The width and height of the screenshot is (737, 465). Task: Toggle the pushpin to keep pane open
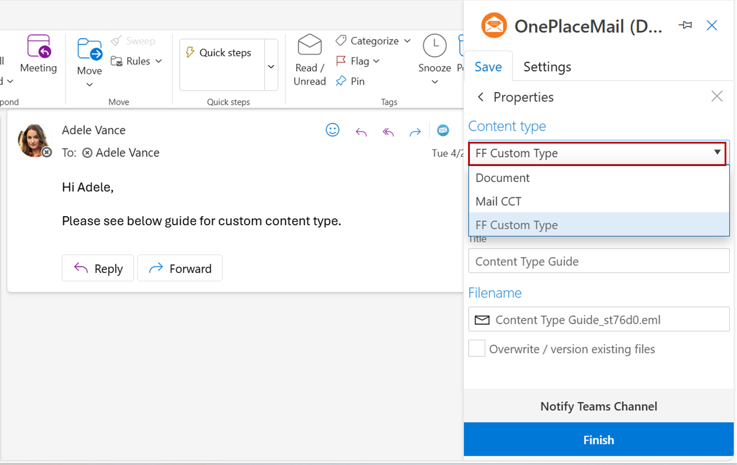685,25
